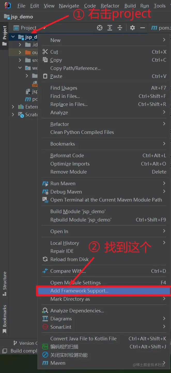
Task: Click the Reload from Disk refresh icon
Action: pos(45,259)
